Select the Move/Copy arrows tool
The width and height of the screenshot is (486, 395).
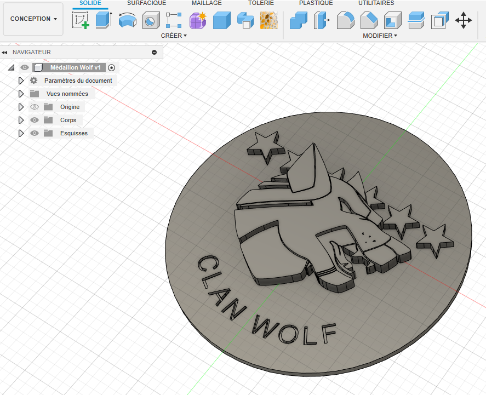pos(464,20)
